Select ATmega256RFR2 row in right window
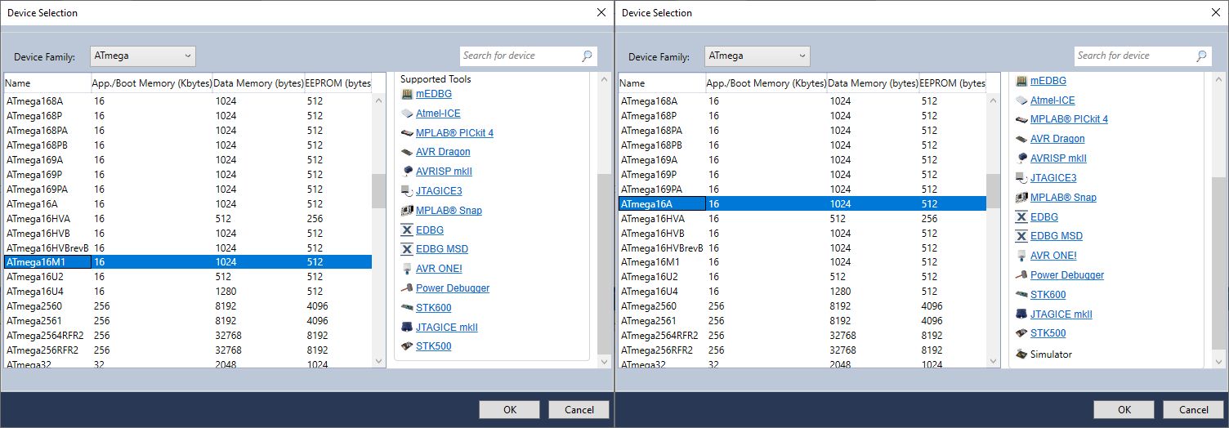The image size is (1229, 428). 802,350
